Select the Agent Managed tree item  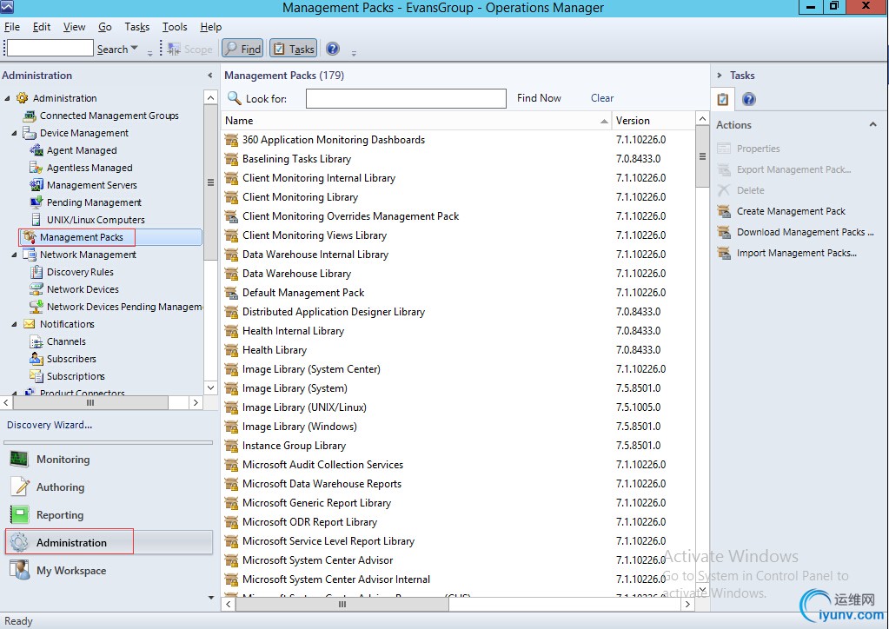point(82,150)
